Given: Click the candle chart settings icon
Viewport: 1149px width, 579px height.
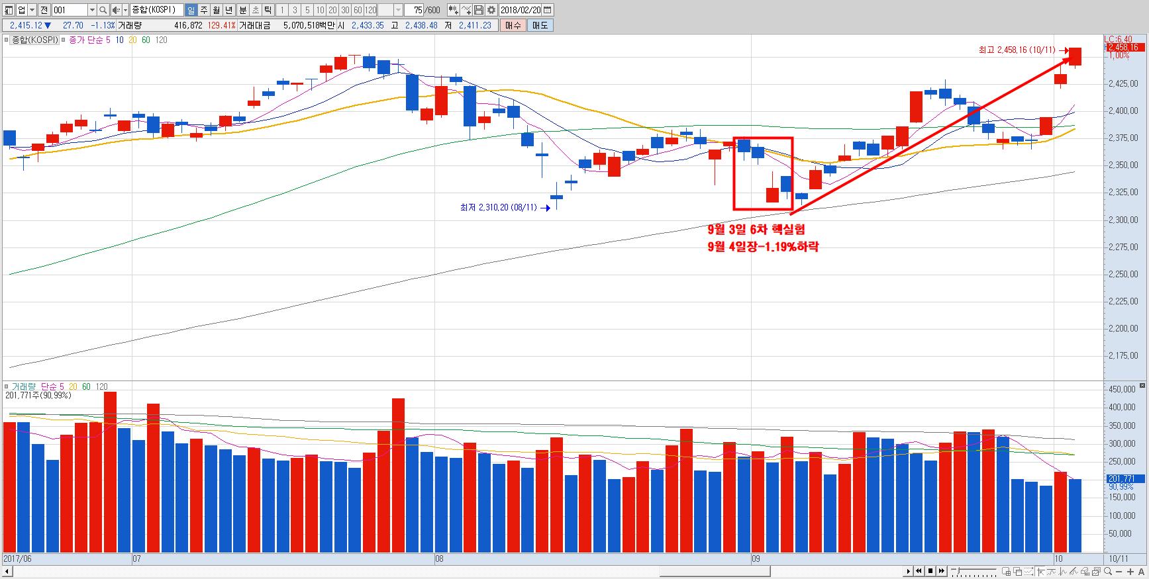Looking at the screenshot, I should (x=453, y=10).
